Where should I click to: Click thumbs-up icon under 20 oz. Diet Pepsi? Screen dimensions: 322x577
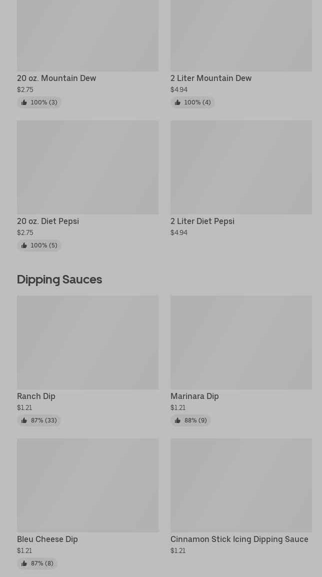coord(24,245)
